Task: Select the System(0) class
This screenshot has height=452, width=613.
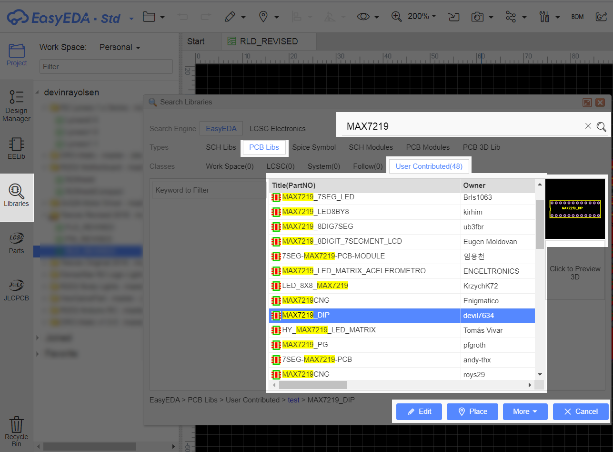Action: click(324, 166)
